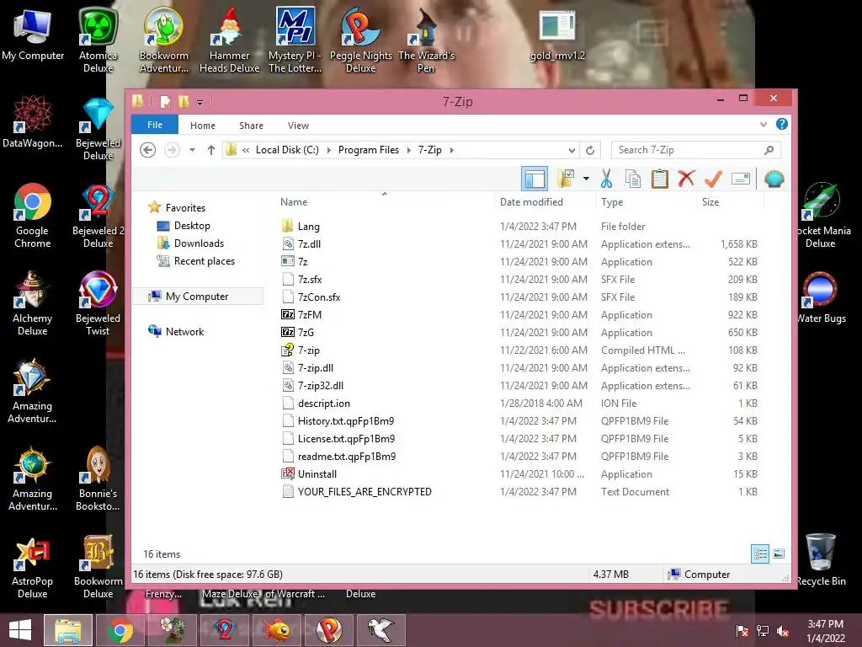Expand arrow after 7-Zip breadcrumb

452,150
